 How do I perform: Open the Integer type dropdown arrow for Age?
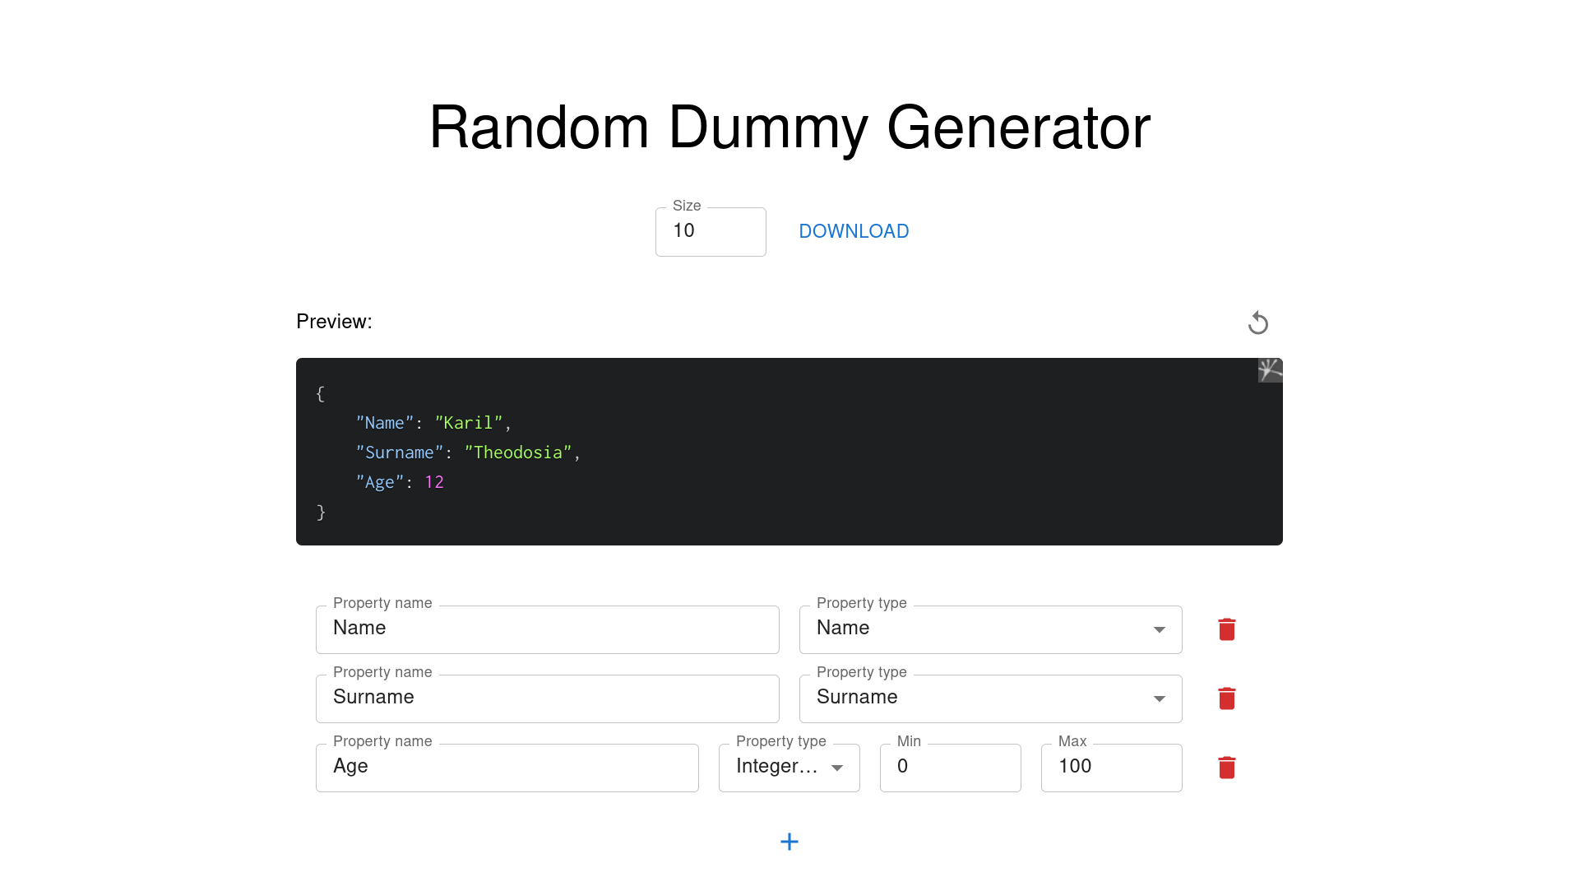coord(837,768)
